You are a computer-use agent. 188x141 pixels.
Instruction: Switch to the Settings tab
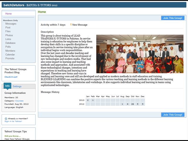[x=17, y=86]
